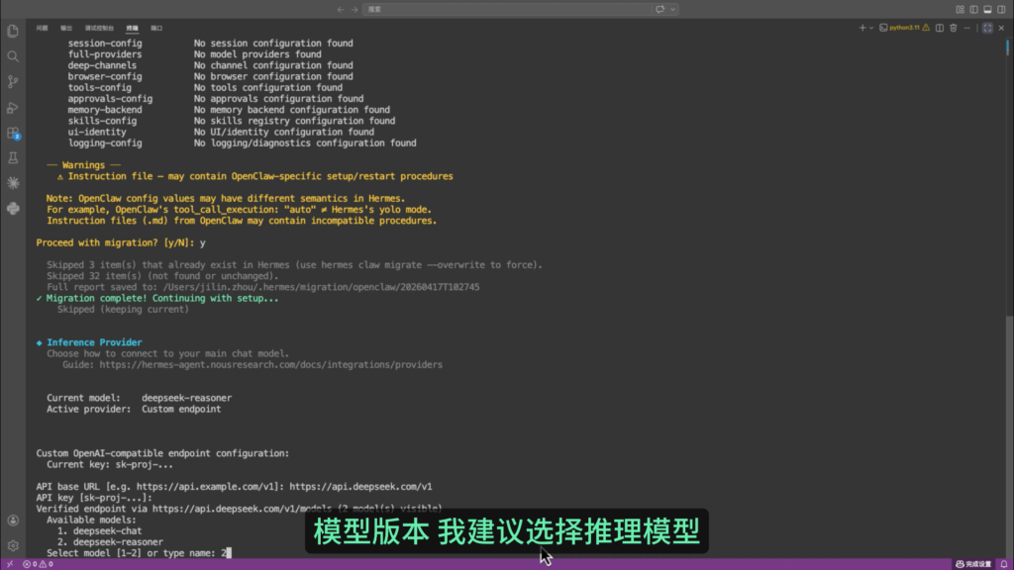This screenshot has width=1014, height=570.
Task: Click 完成设置 in status bar
Action: point(973,564)
